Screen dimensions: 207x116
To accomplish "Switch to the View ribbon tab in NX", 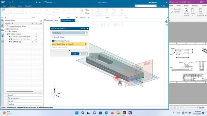I will point(20,6).
